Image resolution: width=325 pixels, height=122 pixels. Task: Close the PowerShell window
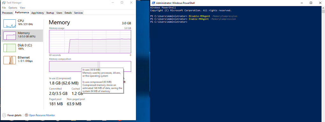click(320, 3)
